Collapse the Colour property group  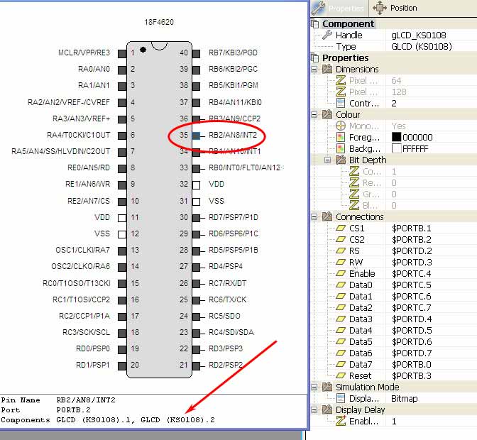pos(314,115)
